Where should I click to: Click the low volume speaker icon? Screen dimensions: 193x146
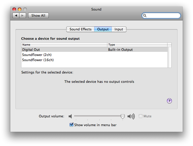pos(70,116)
